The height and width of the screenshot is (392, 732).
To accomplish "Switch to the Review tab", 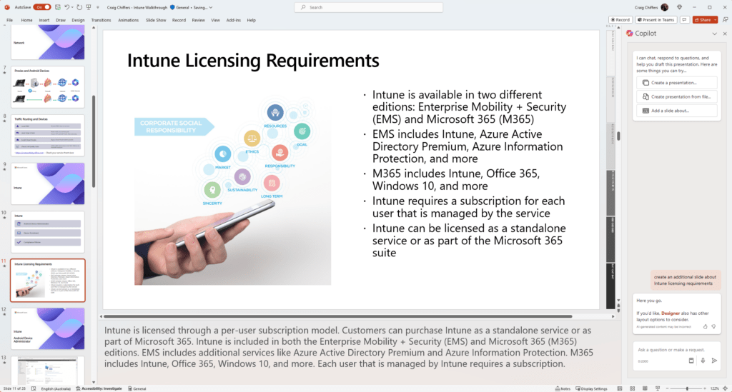I will 199,21.
